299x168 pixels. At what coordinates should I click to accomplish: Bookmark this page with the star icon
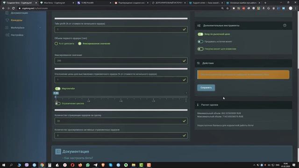click(x=228, y=8)
